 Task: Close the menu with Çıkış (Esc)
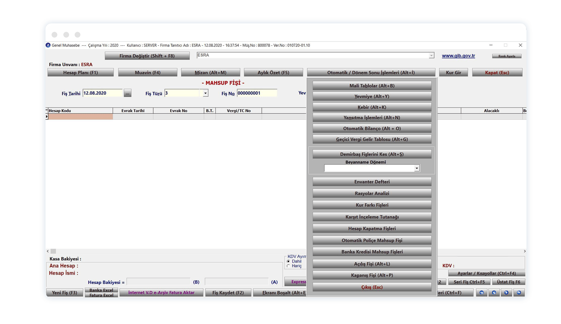[x=372, y=287]
